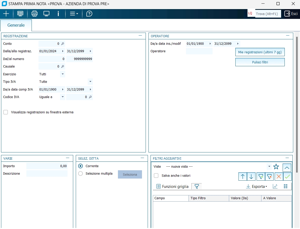Click the info icon in the toolbar
Screen dimensions: 300x229
(x=58, y=14)
